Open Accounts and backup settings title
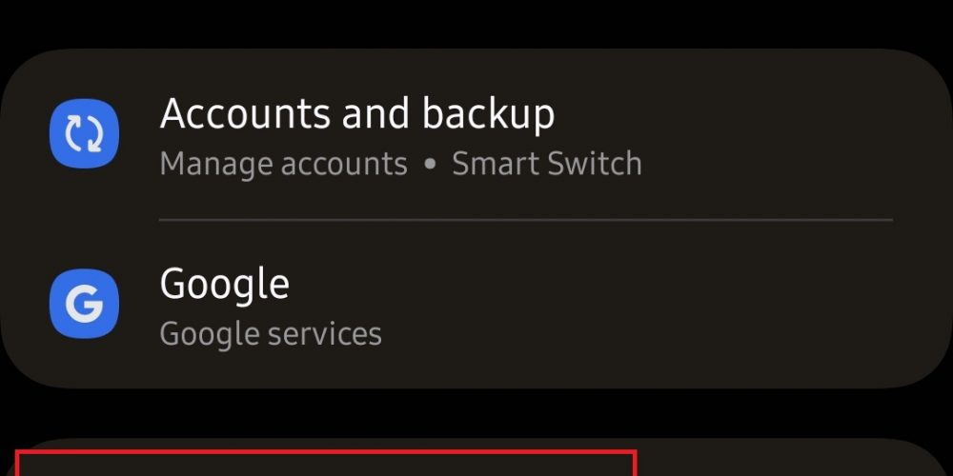953x476 pixels. click(x=357, y=114)
